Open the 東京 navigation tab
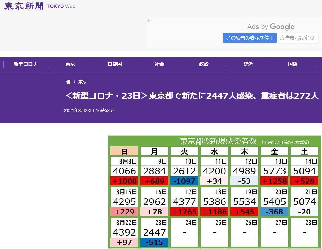This screenshot has width=322, height=249. click(x=70, y=64)
